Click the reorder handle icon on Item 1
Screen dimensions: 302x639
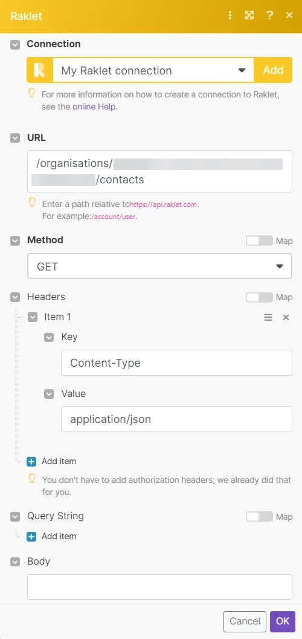[268, 317]
